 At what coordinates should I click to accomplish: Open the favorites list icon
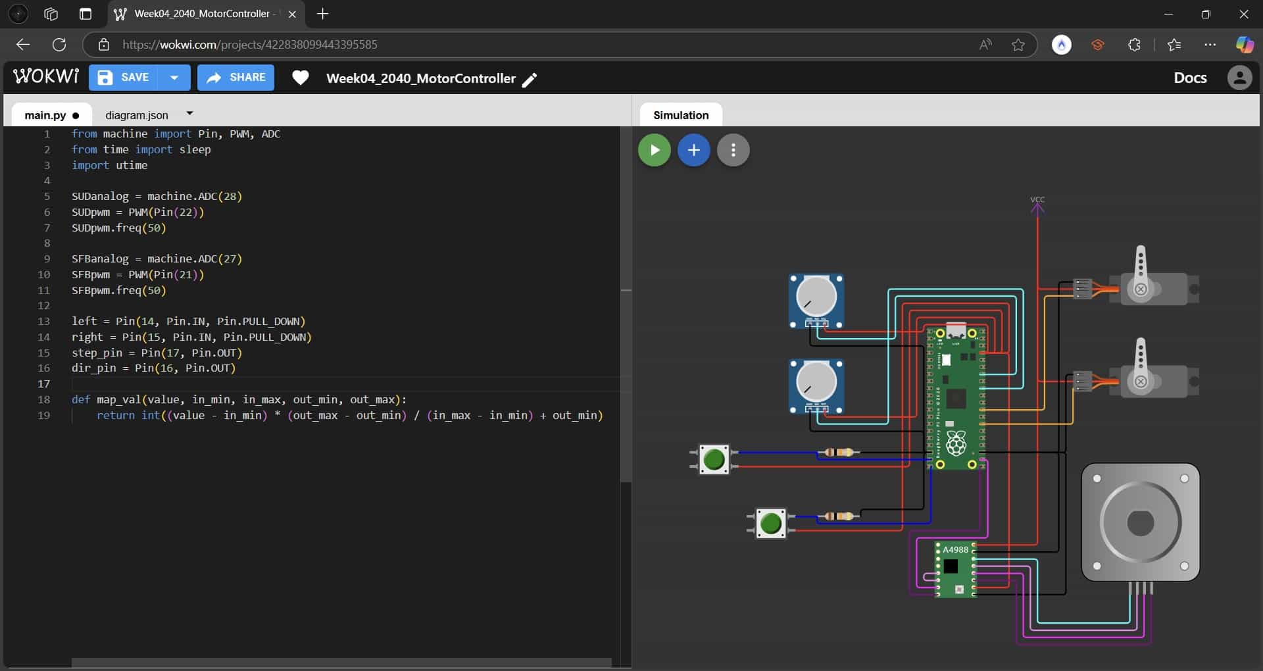click(1174, 45)
